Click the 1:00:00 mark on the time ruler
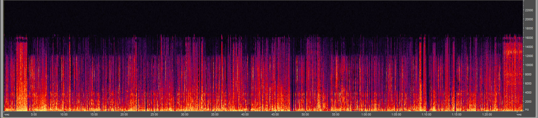 point(366,115)
